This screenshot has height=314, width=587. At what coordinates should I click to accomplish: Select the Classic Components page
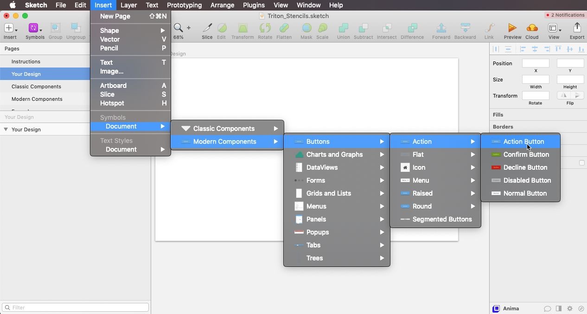[x=36, y=86]
